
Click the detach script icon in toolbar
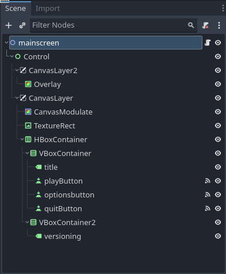tap(205, 25)
